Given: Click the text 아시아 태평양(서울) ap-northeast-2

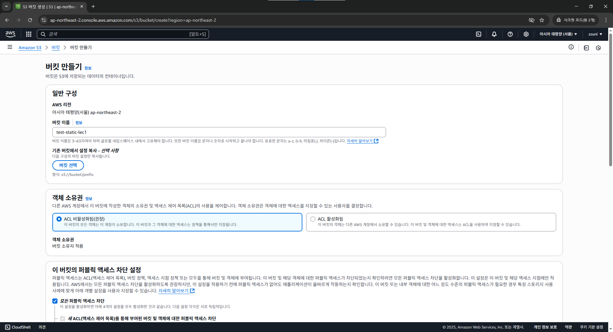Looking at the screenshot, I should [x=87, y=112].
